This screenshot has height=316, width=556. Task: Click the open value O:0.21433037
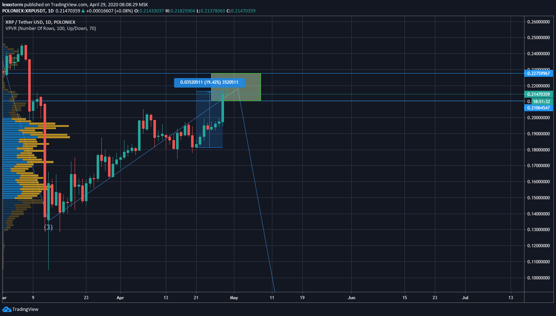pos(149,11)
